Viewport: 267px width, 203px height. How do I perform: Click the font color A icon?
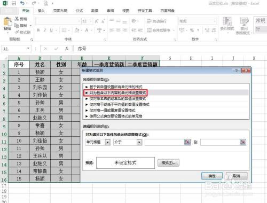coord(87,30)
